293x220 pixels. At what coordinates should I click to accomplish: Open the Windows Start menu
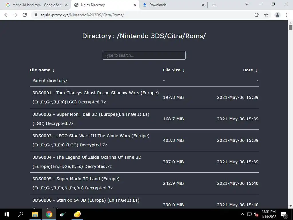click(x=7, y=214)
